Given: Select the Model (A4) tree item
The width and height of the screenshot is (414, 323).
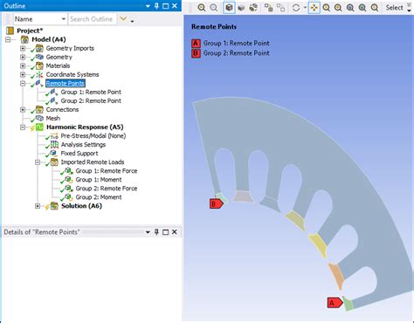Looking at the screenshot, I should pyautogui.click(x=49, y=39).
